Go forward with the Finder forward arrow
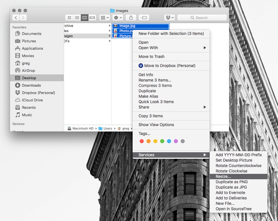Viewport: 278px width, 221px height. [23, 18]
